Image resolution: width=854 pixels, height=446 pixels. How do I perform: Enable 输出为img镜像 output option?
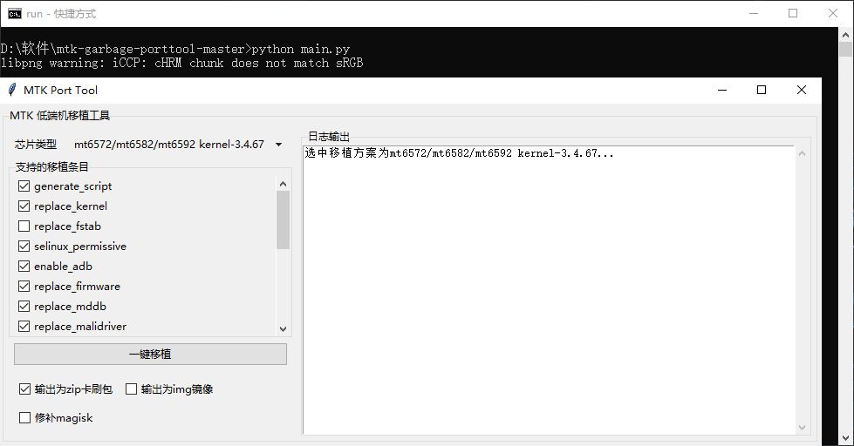coord(132,389)
